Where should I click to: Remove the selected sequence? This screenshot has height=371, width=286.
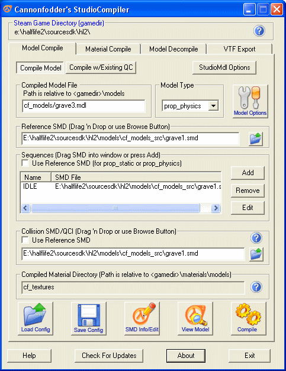248,191
